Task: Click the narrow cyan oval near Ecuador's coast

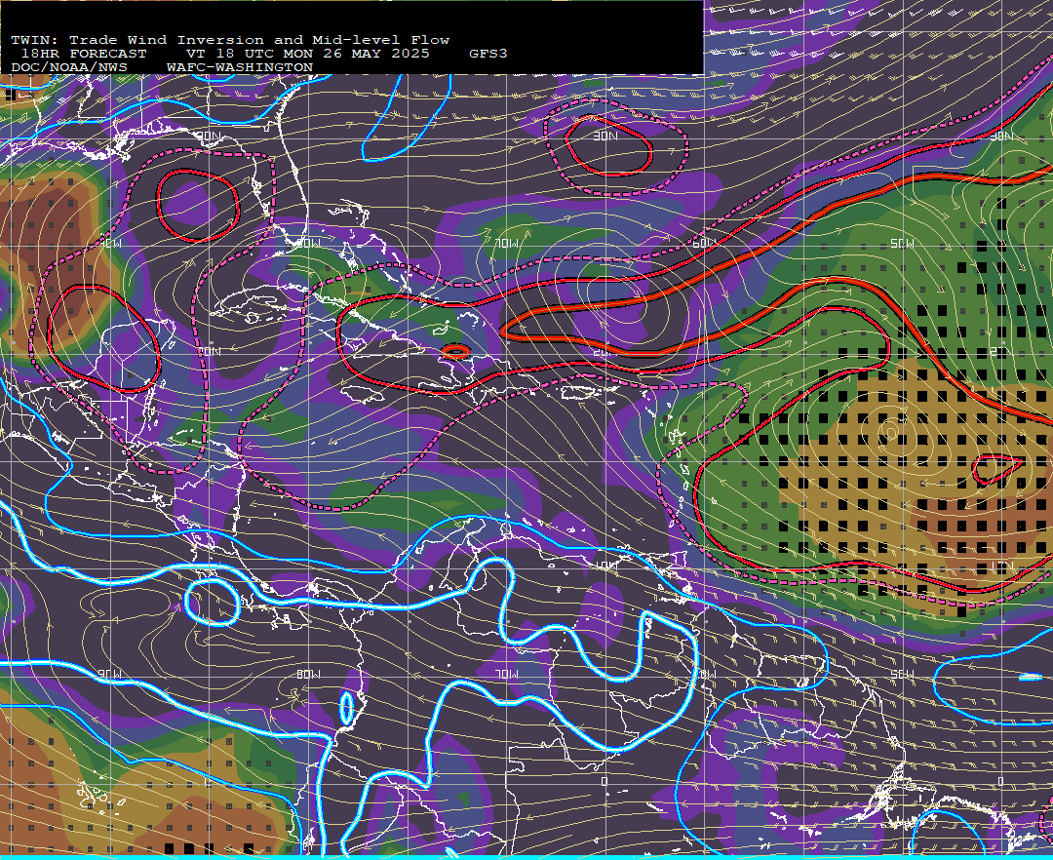Action: tap(346, 708)
